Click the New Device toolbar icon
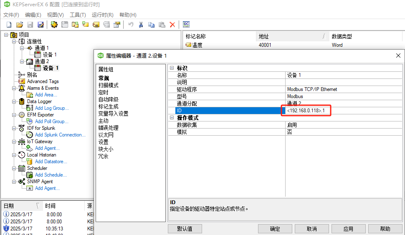Viewport: 405px width, 235px height. click(65, 25)
